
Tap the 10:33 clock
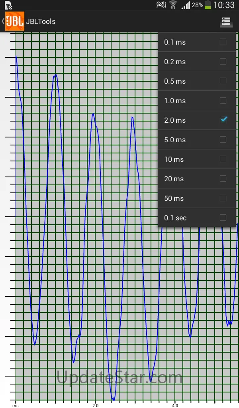tap(224, 5)
